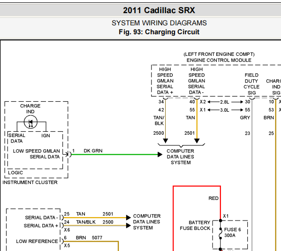Select the "INSTRUMENT CLUSTER" label
The image size is (281, 251).
[x=30, y=183]
